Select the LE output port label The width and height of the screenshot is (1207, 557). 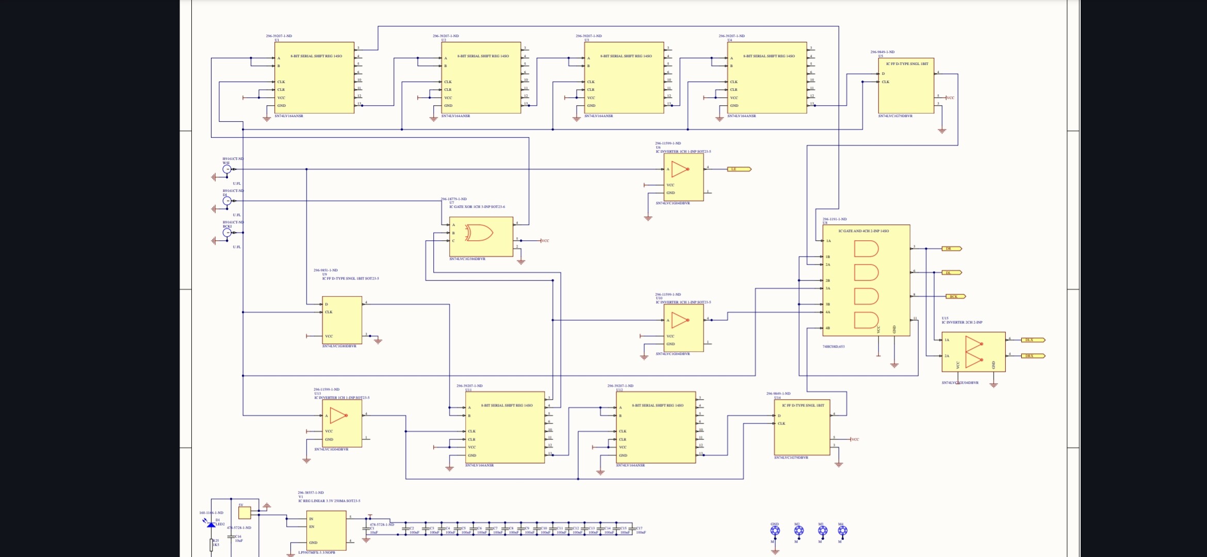tap(739, 169)
